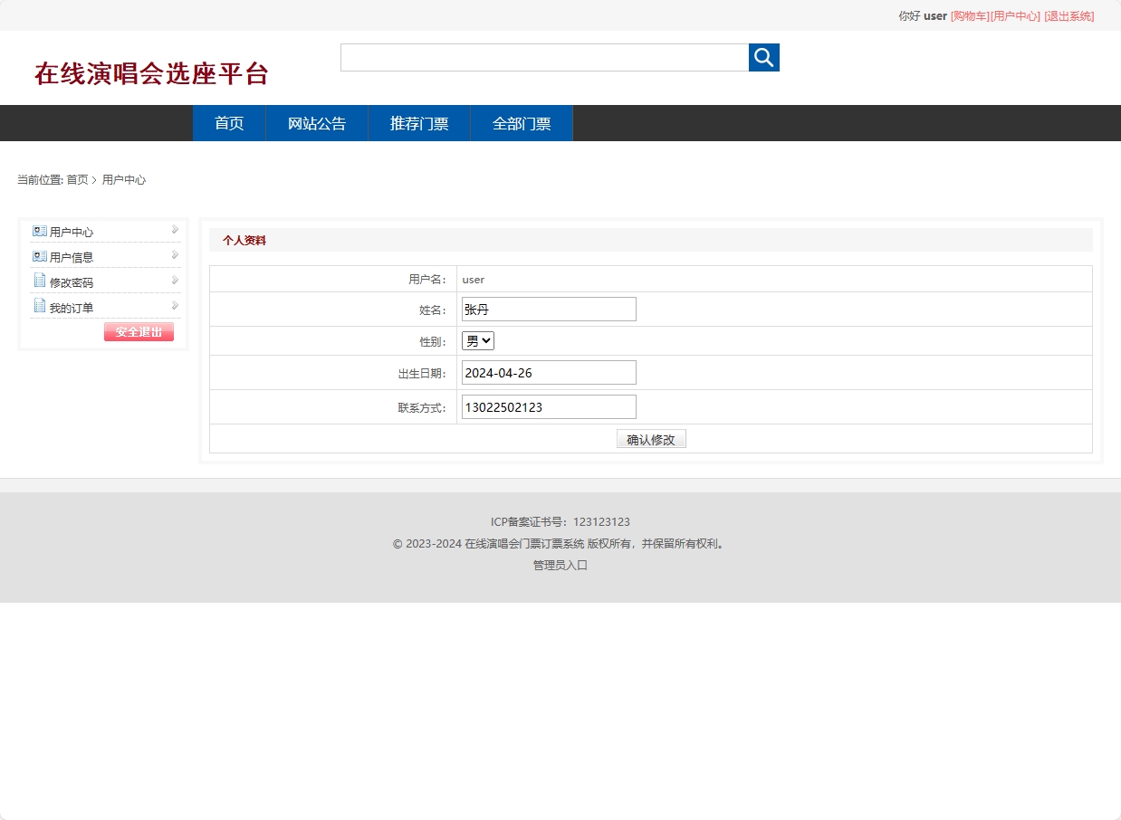
Task: Click the 确认修改 button
Action: 651,438
